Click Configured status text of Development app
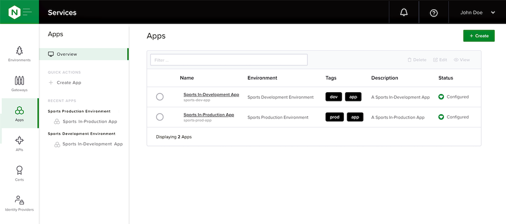This screenshot has width=506, height=224. [x=458, y=97]
